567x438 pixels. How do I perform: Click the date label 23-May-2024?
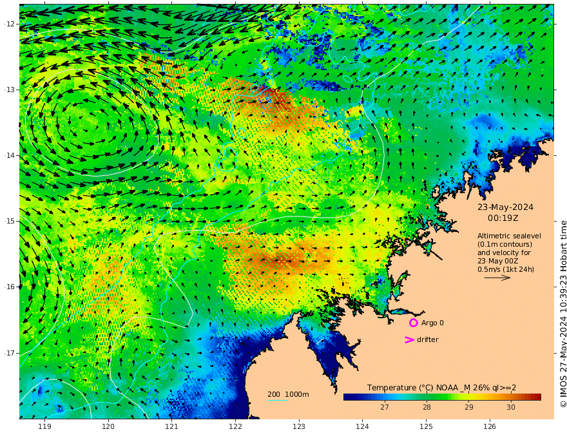[505, 207]
